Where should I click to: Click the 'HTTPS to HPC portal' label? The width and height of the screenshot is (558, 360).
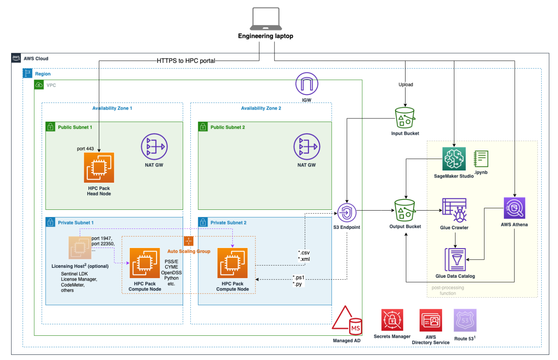186,61
